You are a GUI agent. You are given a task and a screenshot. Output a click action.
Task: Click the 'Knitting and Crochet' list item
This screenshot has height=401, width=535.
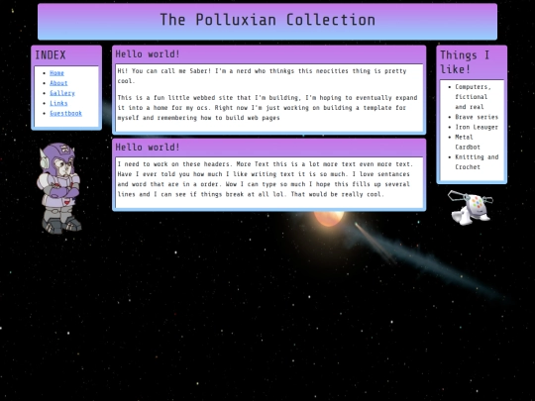click(x=477, y=162)
